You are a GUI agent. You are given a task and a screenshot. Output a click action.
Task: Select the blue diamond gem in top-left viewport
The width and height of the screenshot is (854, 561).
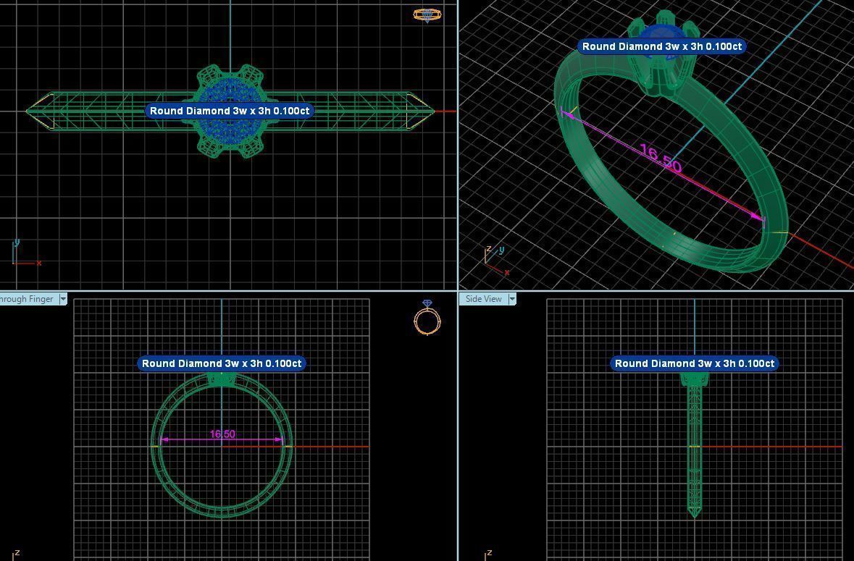click(230, 111)
